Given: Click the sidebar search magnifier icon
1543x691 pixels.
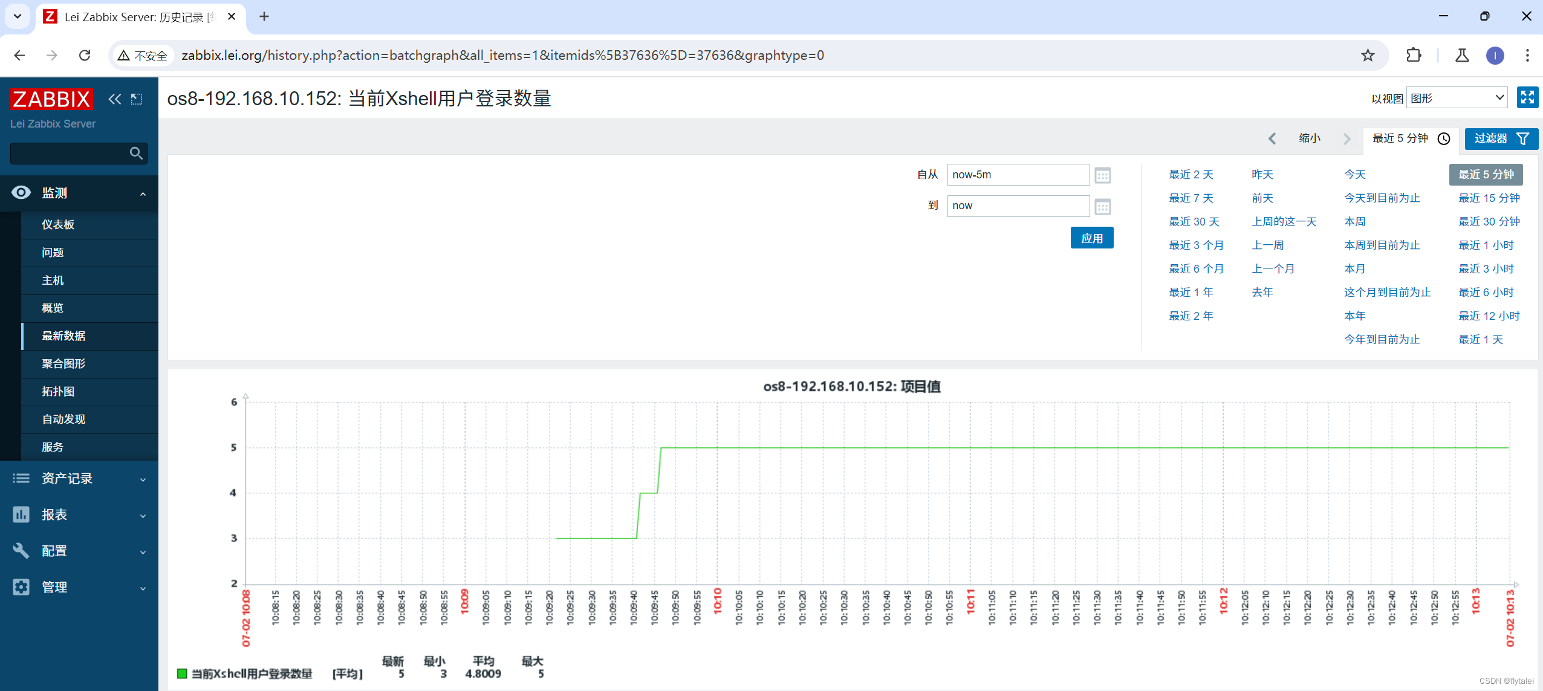Looking at the screenshot, I should [x=137, y=154].
